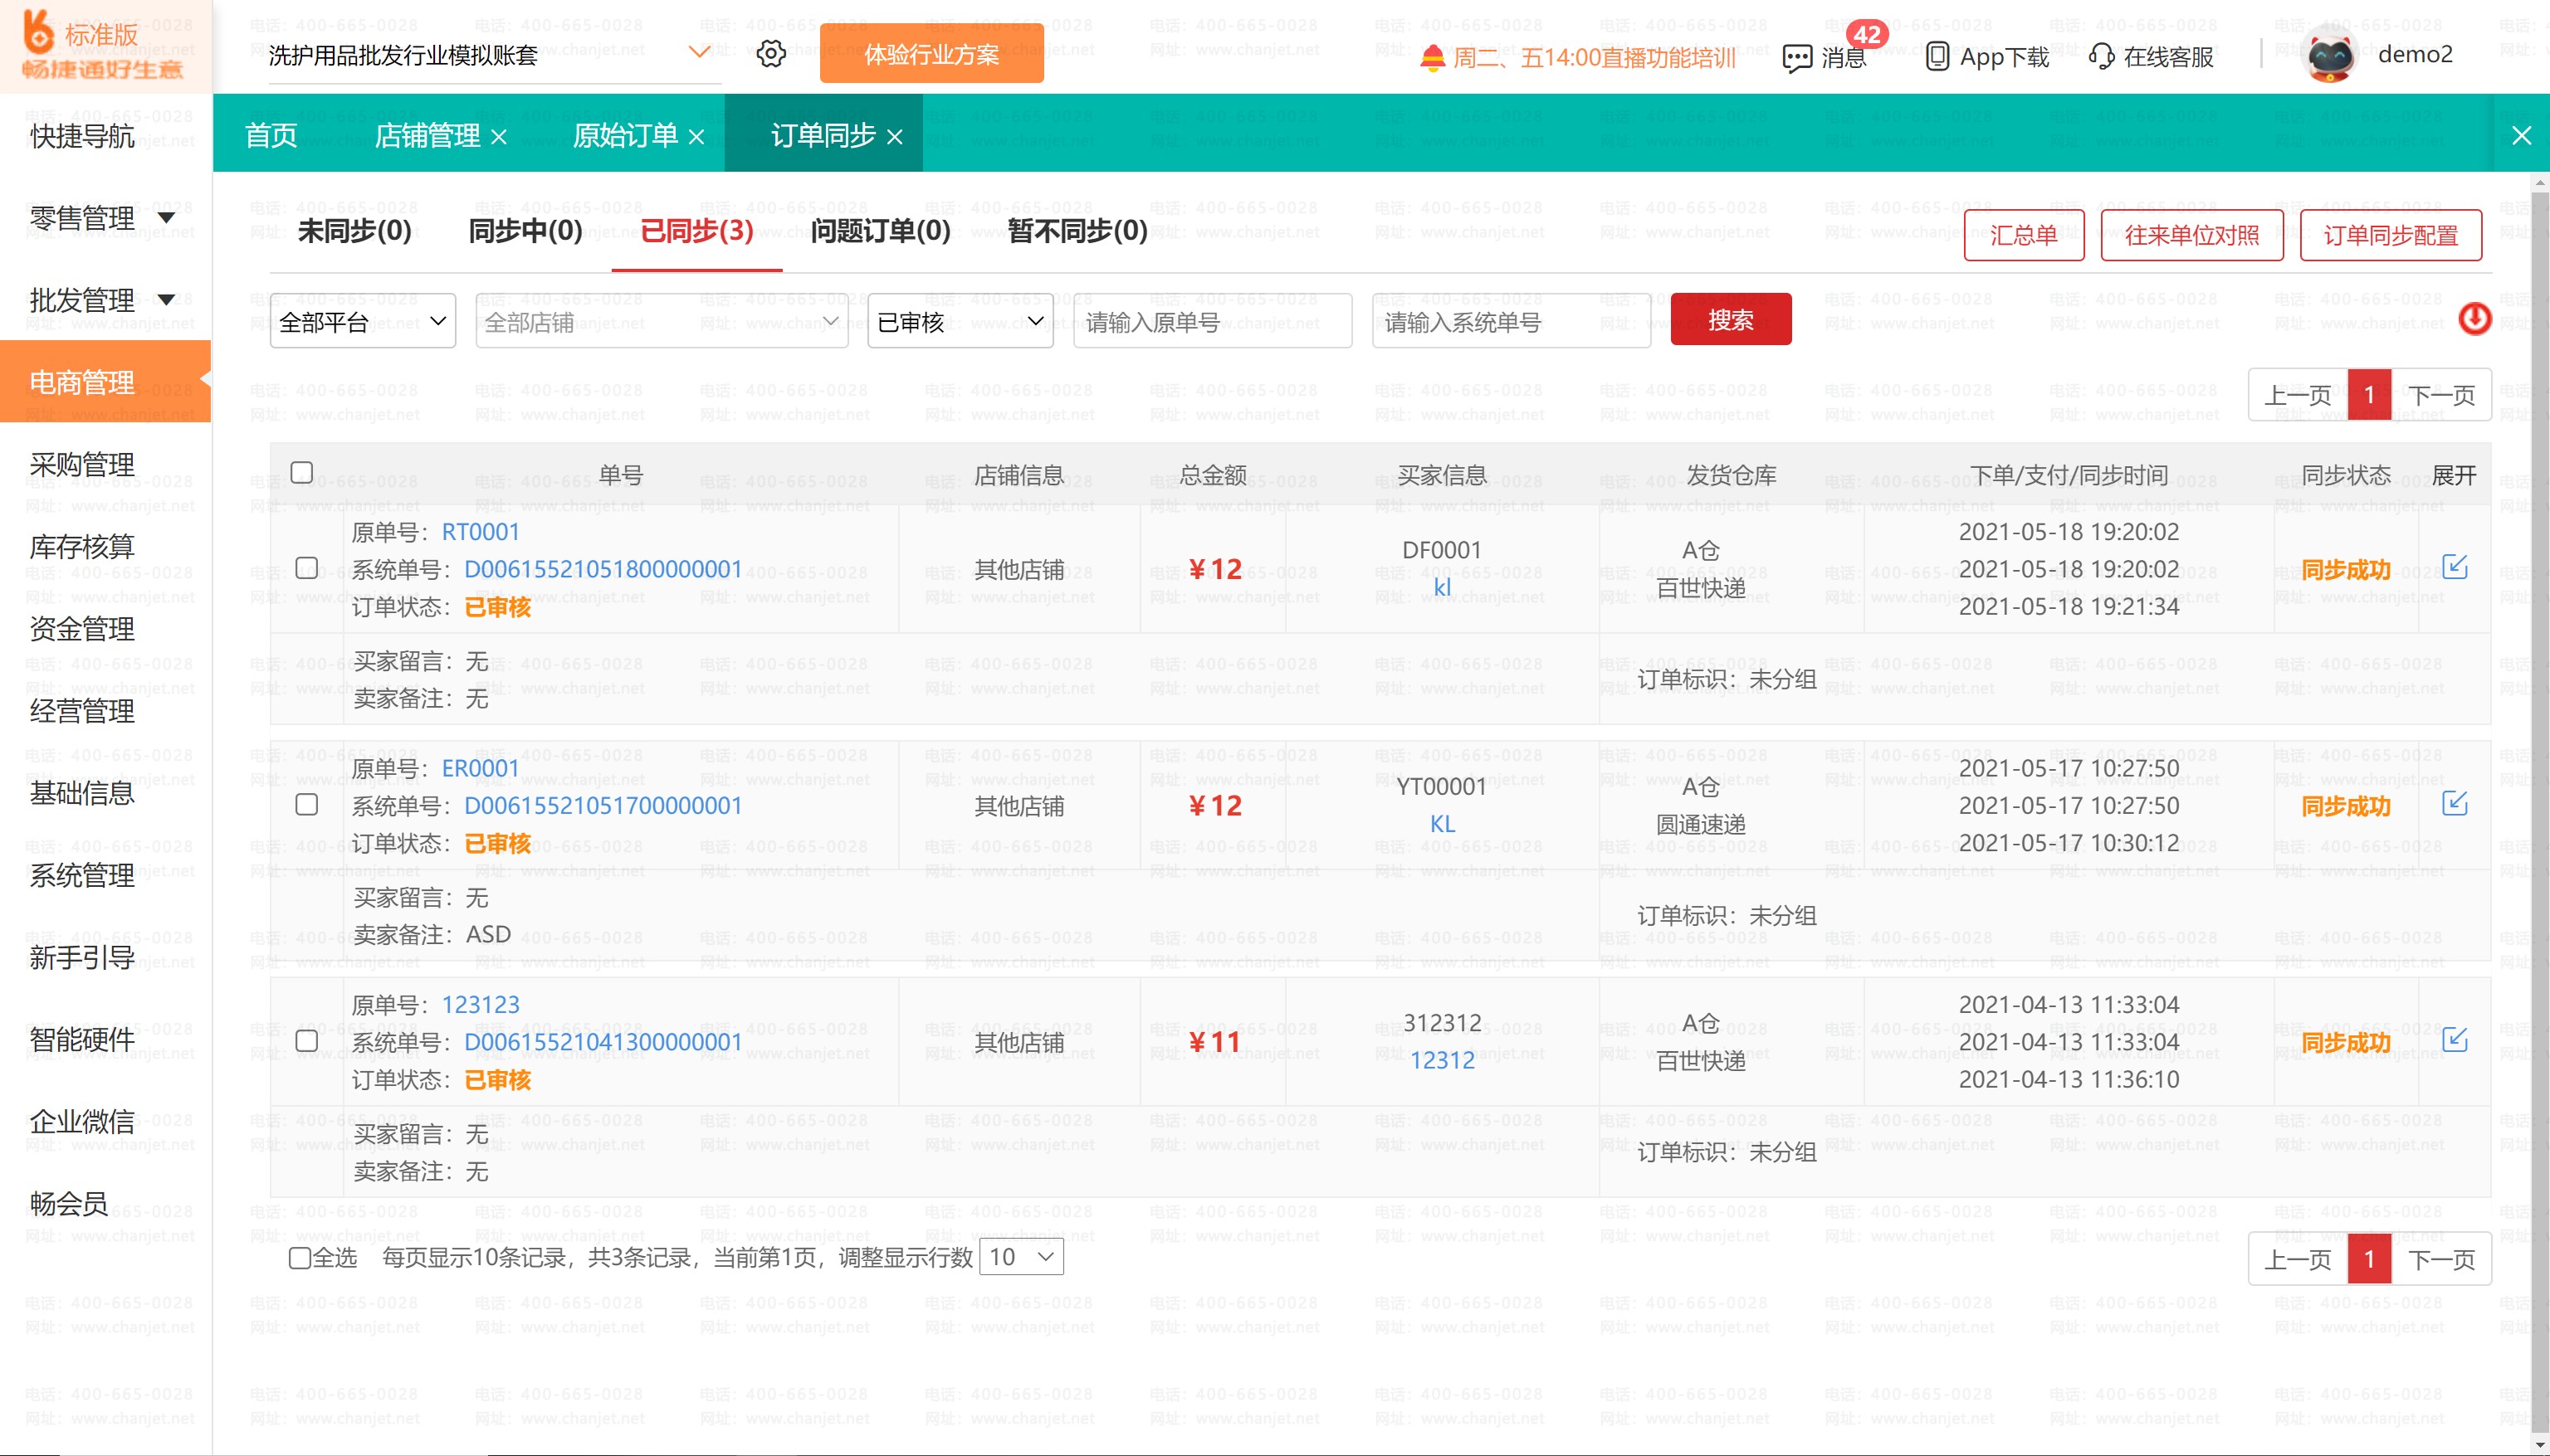Click the red circular arrow icon beside search
Image resolution: width=2550 pixels, height=1456 pixels.
(x=2475, y=320)
